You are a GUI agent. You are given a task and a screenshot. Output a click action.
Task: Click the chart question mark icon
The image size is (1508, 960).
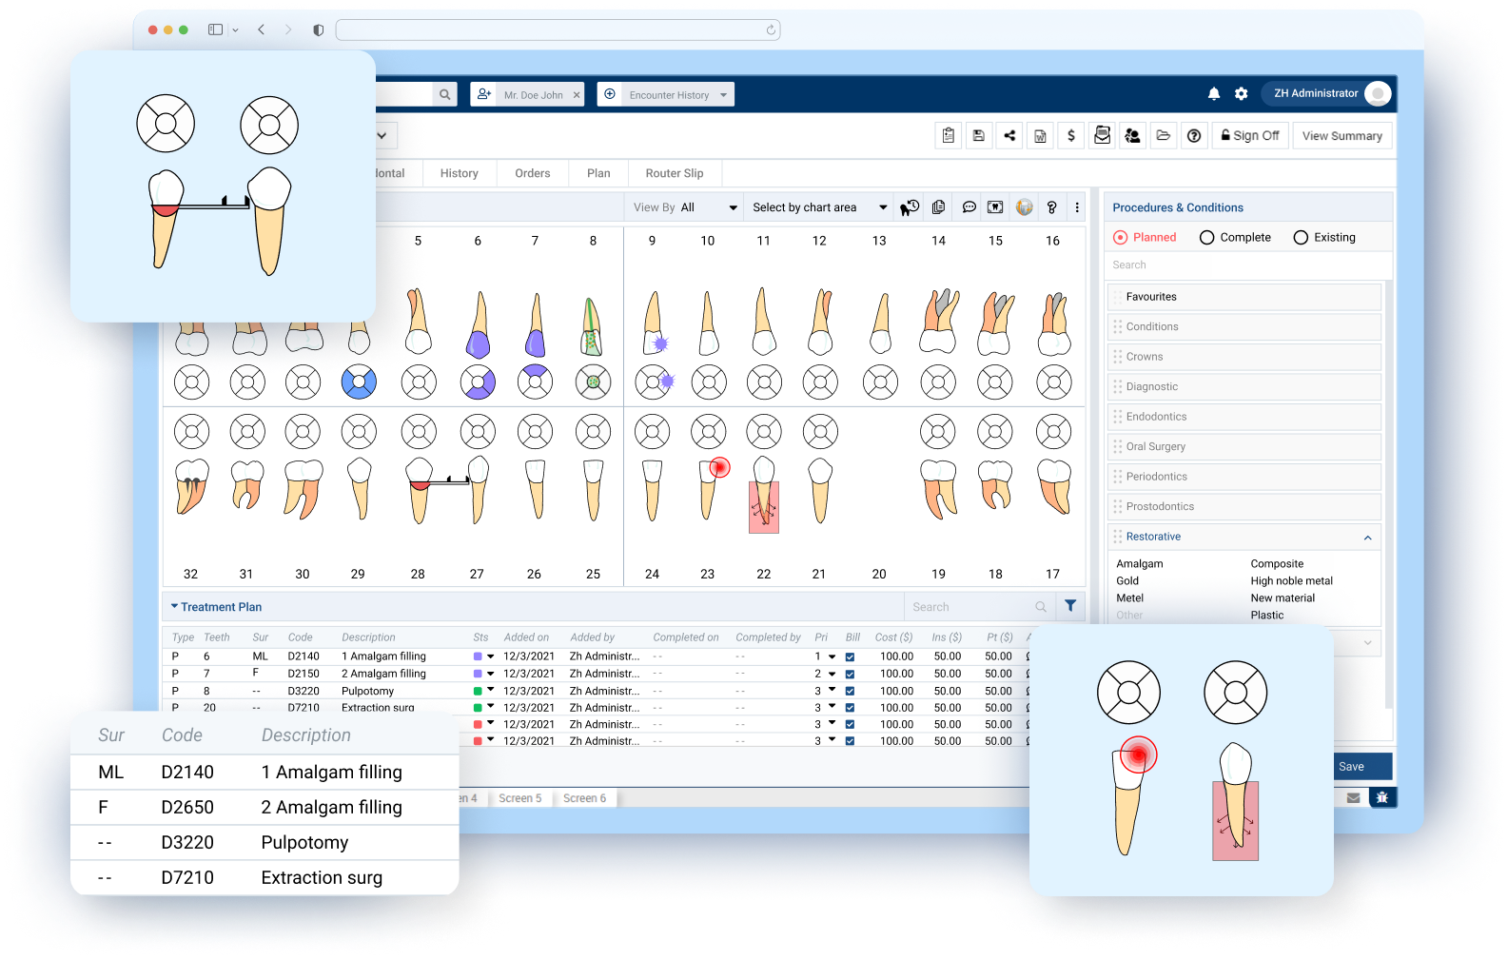(1051, 207)
